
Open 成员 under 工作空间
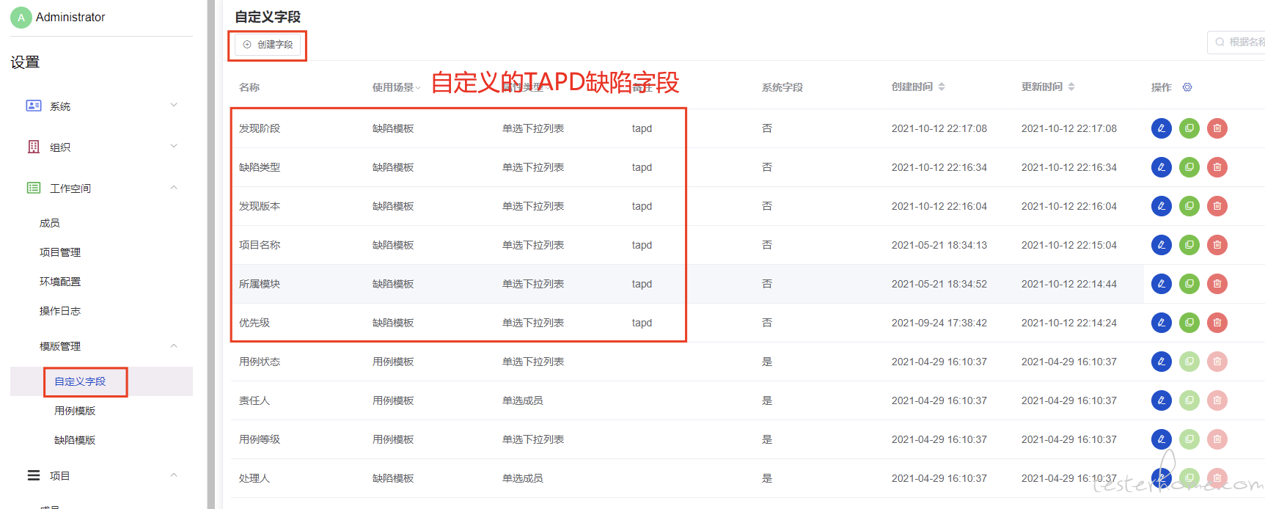pos(50,223)
